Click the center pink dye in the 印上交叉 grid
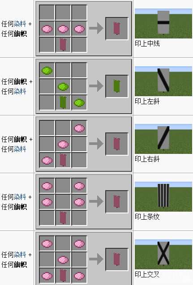This screenshot has height=285, width=193. coord(63,260)
